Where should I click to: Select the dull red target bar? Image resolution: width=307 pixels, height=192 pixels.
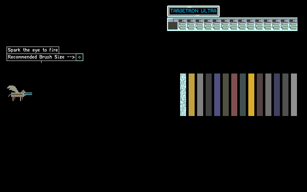[x=234, y=94]
